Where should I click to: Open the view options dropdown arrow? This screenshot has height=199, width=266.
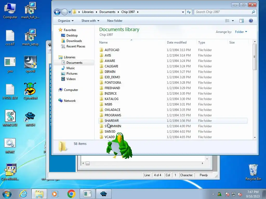pos(233,21)
